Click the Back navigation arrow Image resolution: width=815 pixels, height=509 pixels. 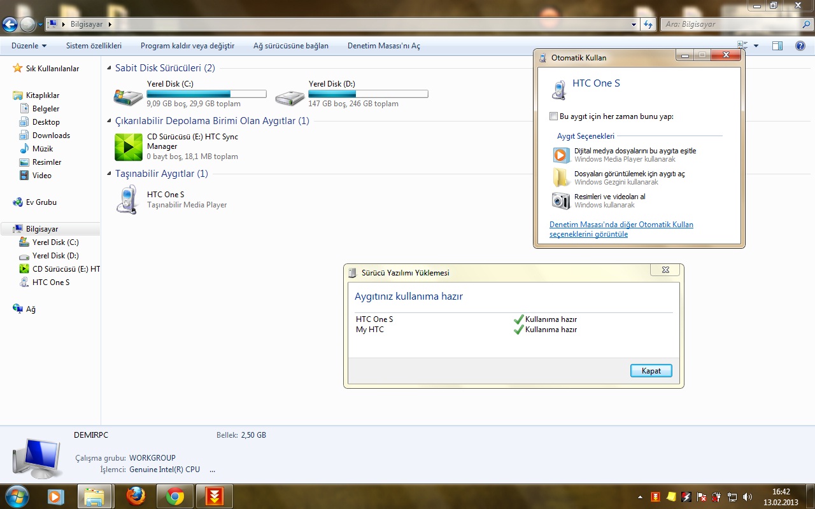pos(10,25)
